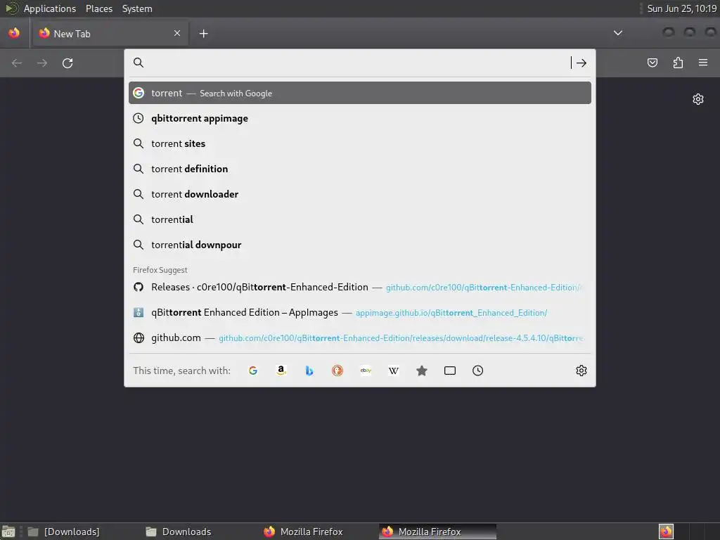This screenshot has width=720, height=540.
Task: Select 'qbittorrent appimage' history suggestion
Action: (x=359, y=118)
